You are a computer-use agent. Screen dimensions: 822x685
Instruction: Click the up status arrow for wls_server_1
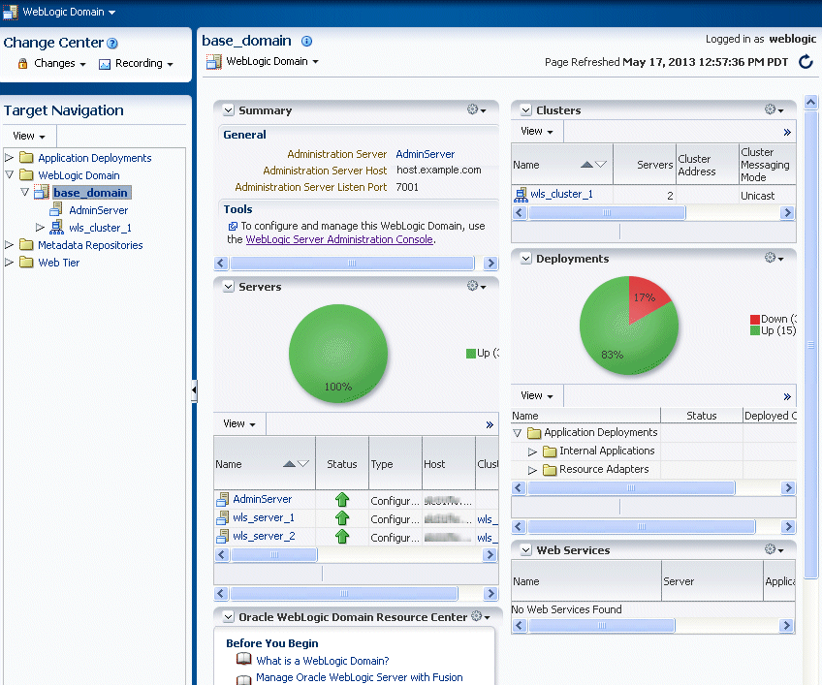[342, 517]
